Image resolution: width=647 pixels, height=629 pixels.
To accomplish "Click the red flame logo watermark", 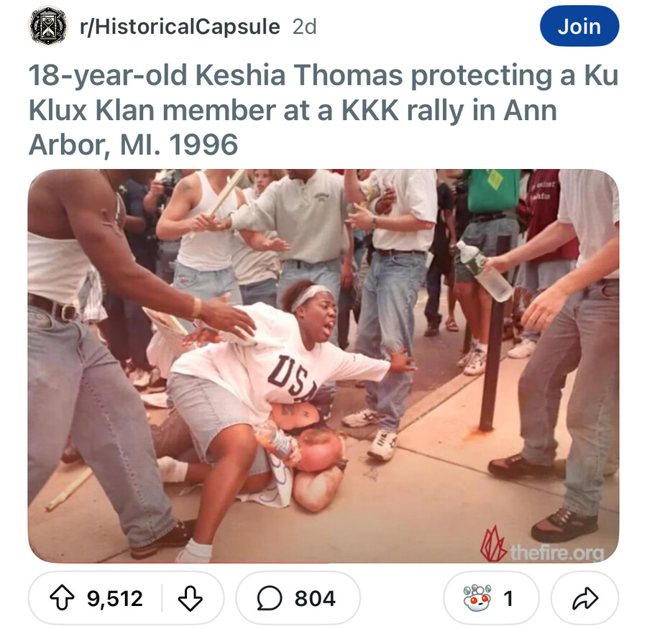I will pos(493,544).
